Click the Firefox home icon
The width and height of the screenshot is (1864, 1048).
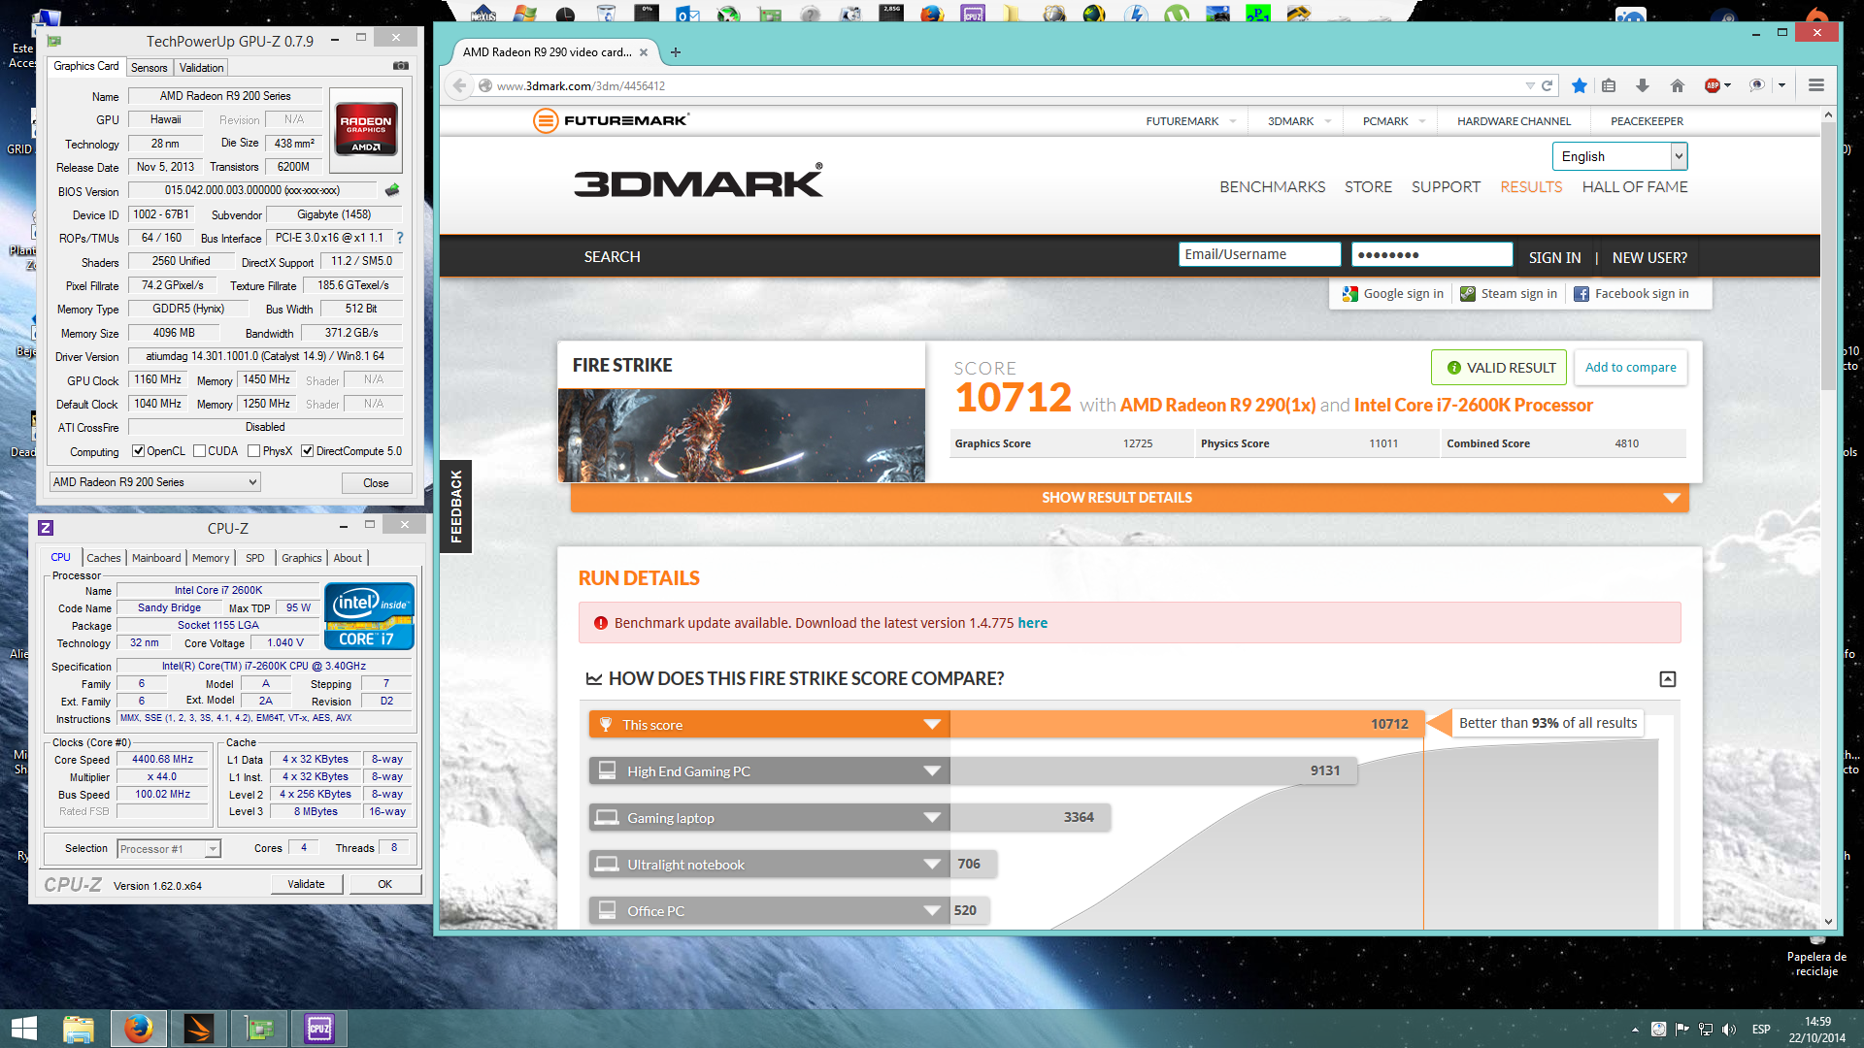(x=1677, y=86)
